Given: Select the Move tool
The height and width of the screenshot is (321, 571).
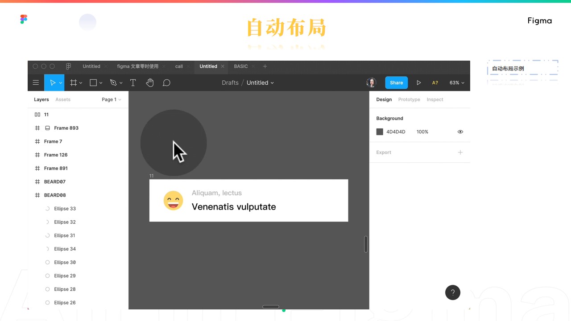Looking at the screenshot, I should [53, 83].
